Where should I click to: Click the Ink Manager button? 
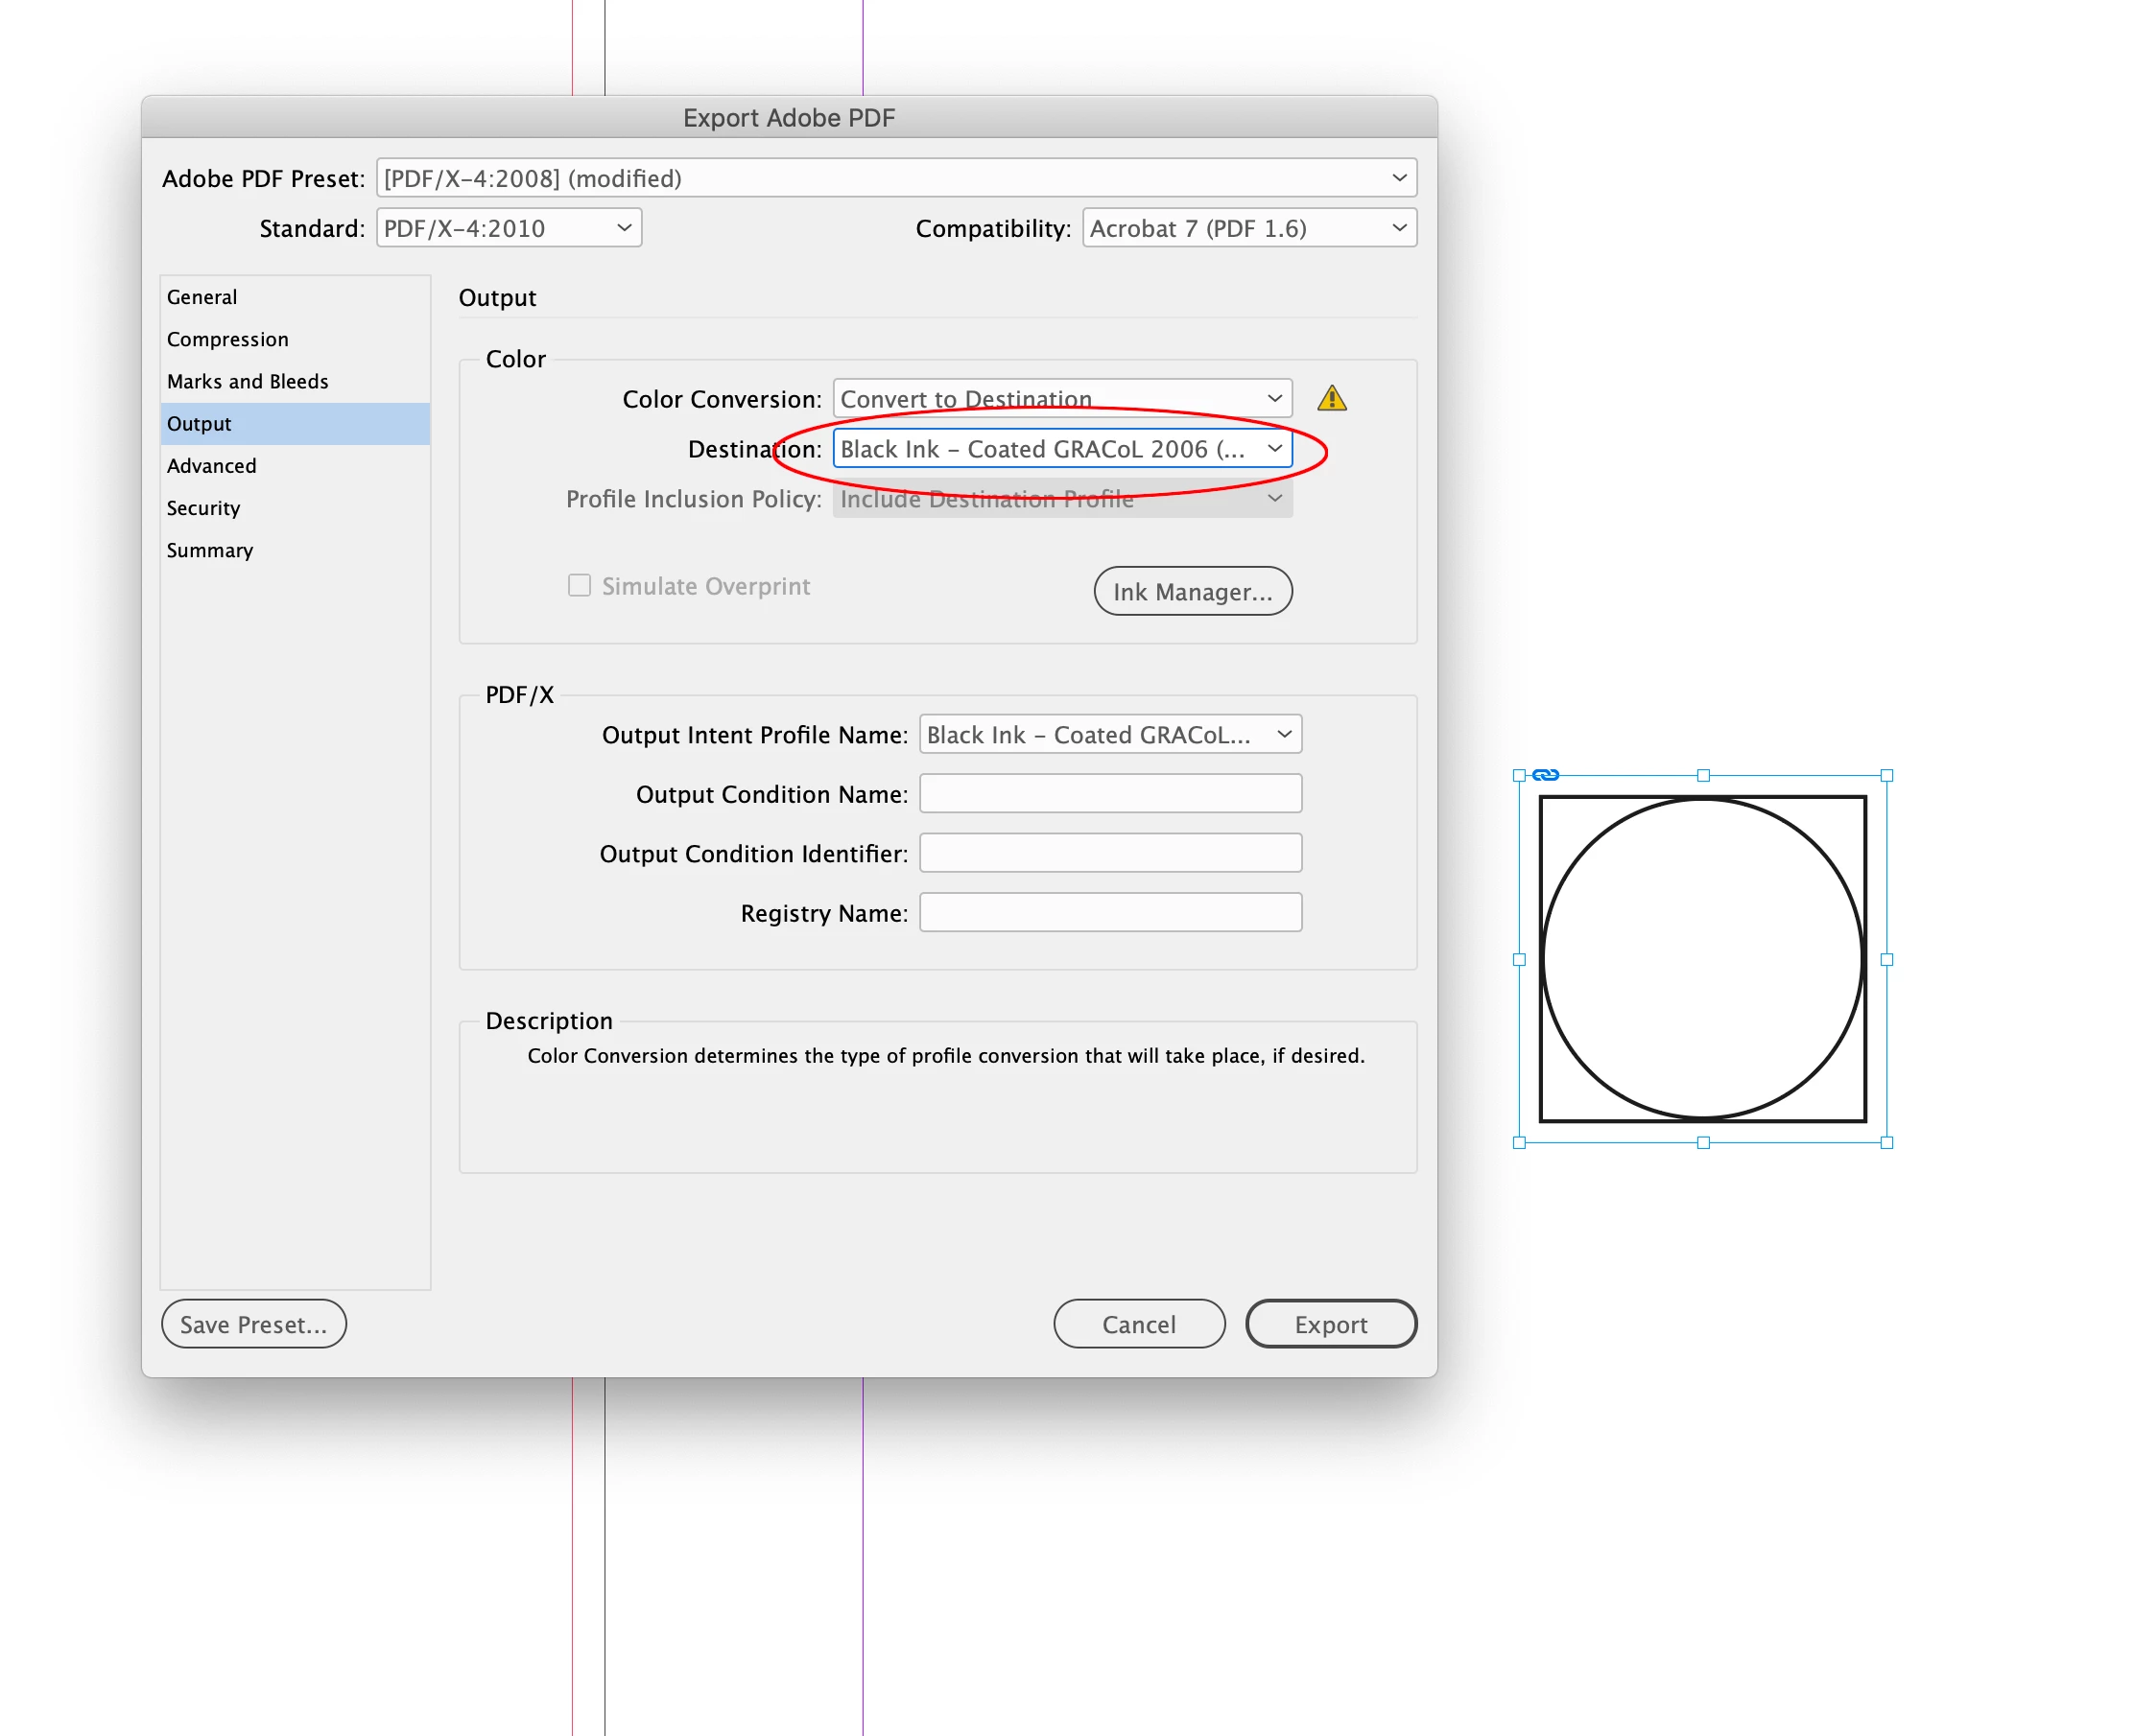coord(1192,592)
